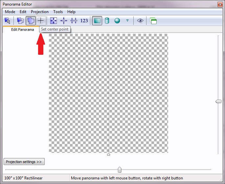Select the arrow pointer mode icon
Screen dimensions: 225x184
7,21
